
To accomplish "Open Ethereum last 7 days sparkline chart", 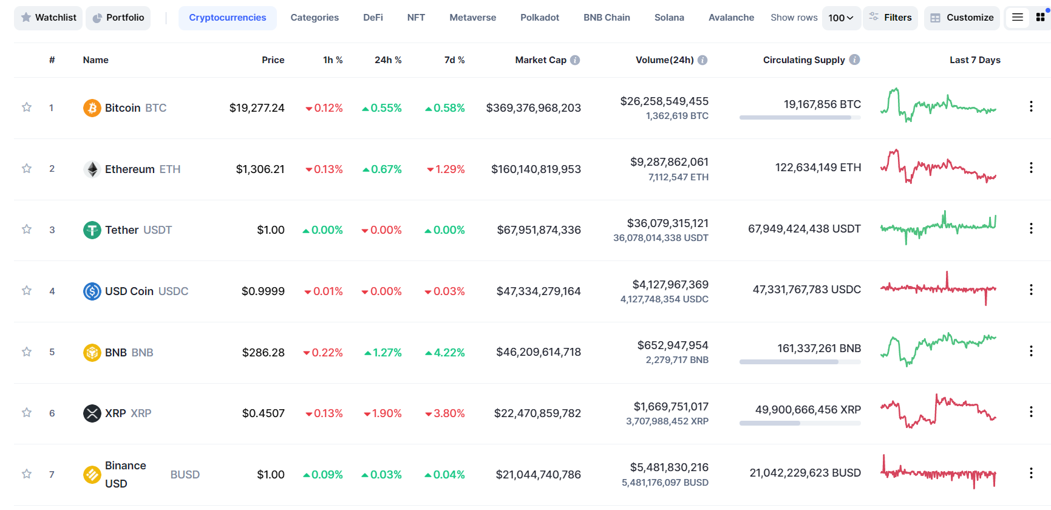I will point(939,167).
